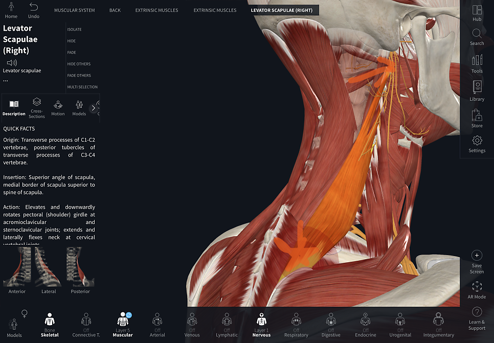Open the Store

pos(477,119)
